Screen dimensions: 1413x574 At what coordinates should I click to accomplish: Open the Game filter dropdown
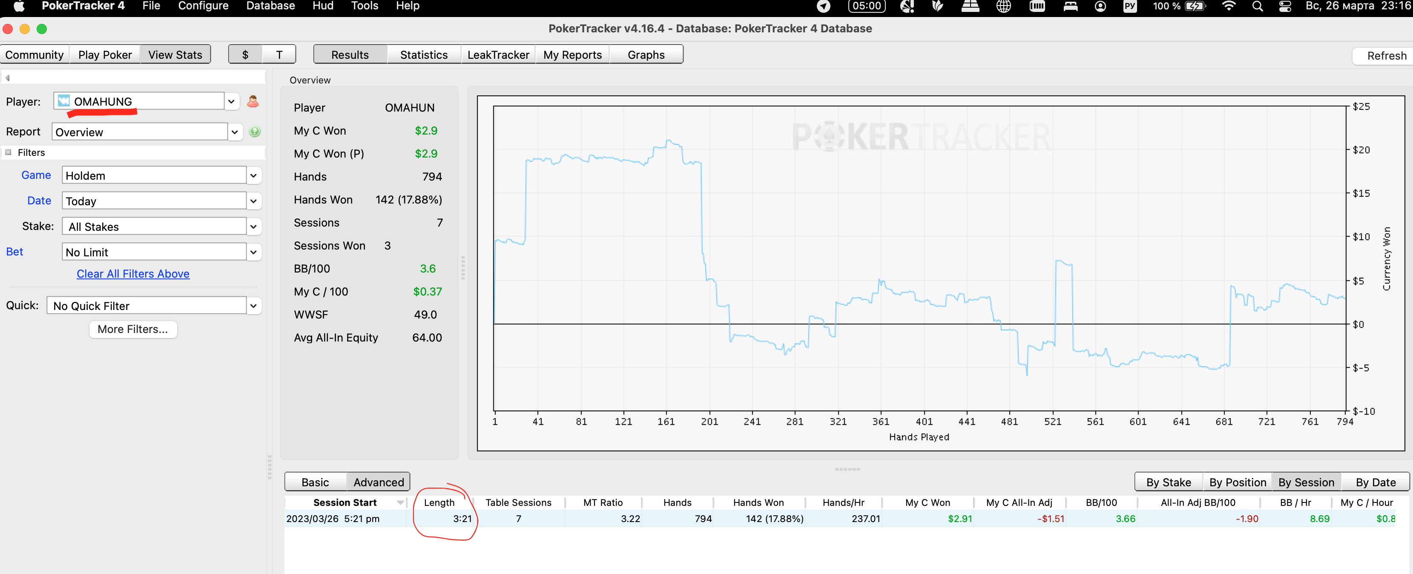[x=253, y=175]
